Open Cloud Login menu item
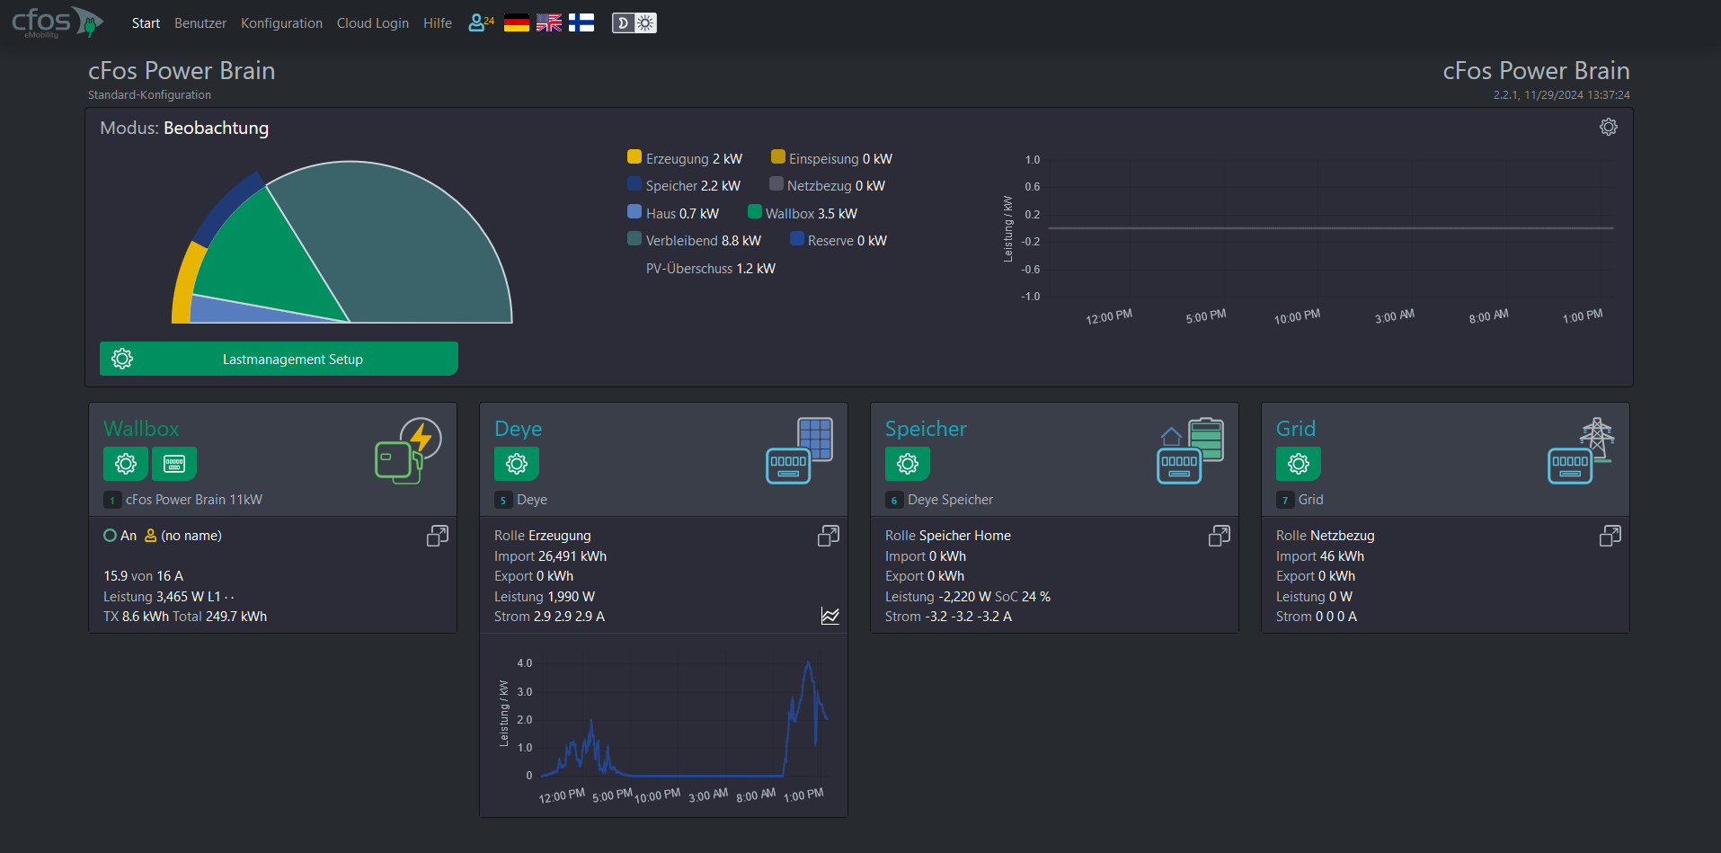 pyautogui.click(x=373, y=23)
